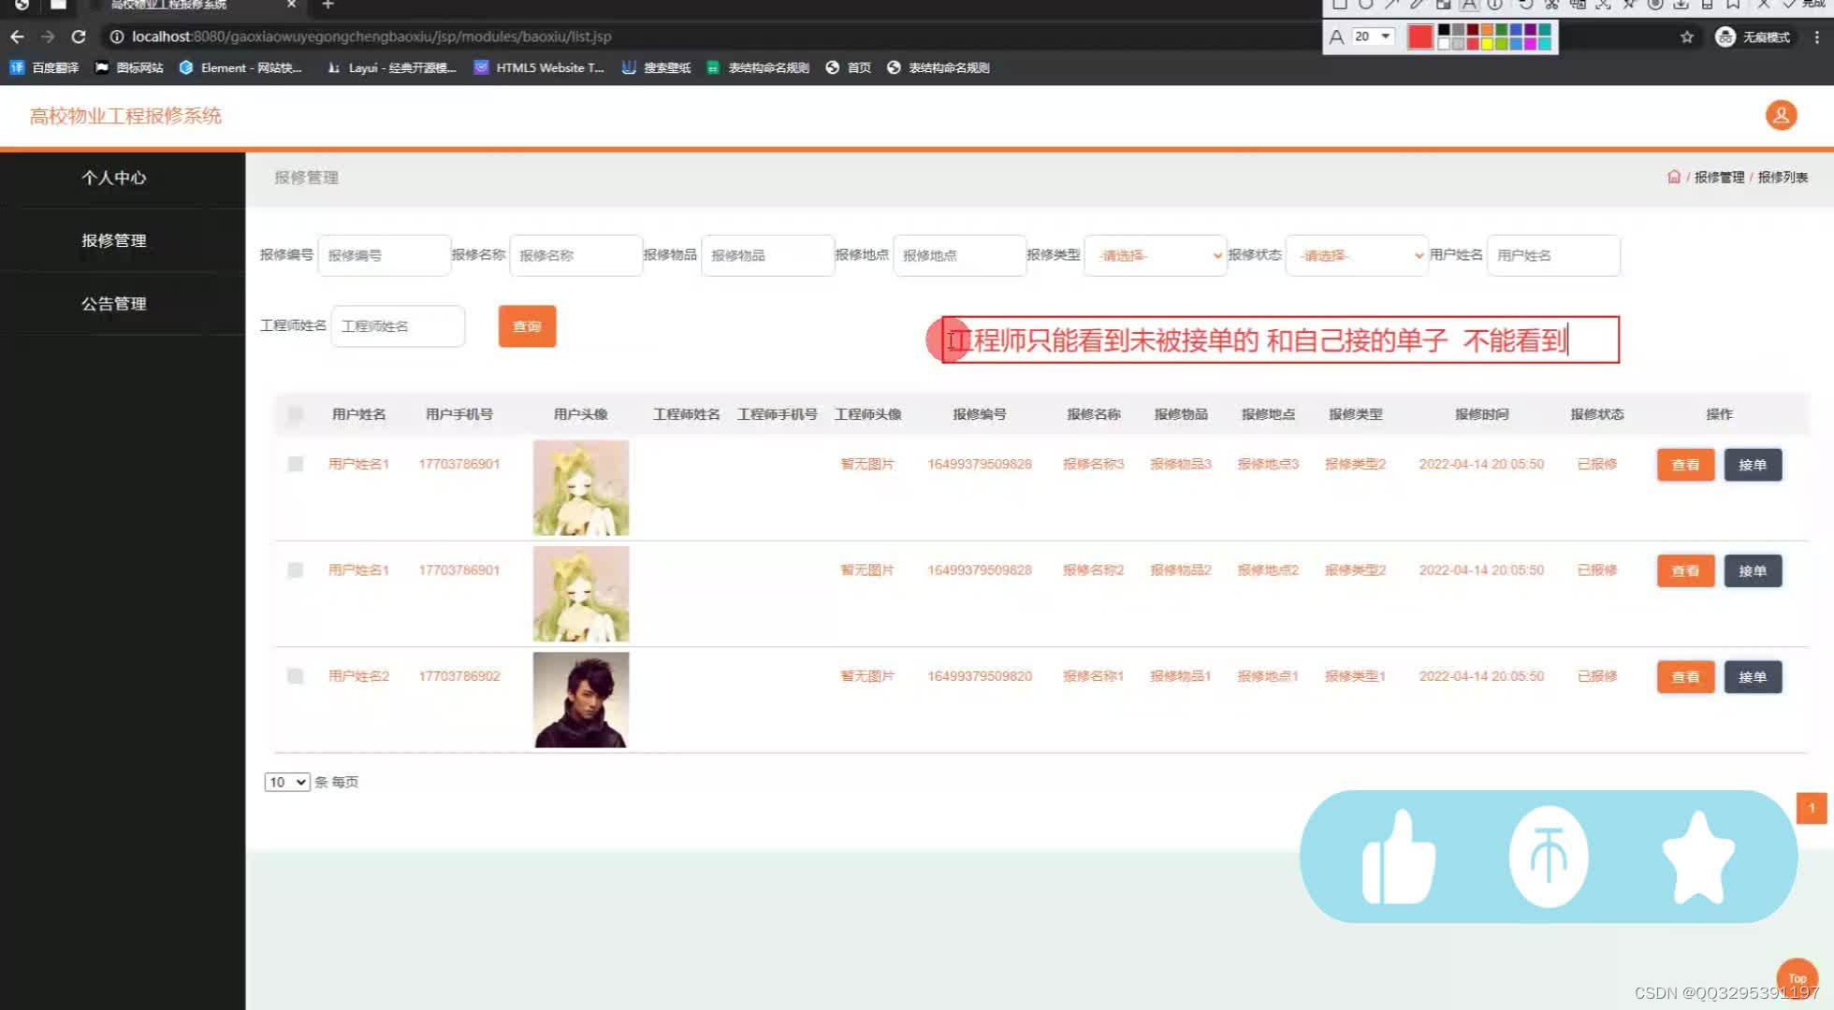The height and width of the screenshot is (1010, 1834).
Task: Click the home icon in the breadcrumb
Action: tap(1674, 177)
